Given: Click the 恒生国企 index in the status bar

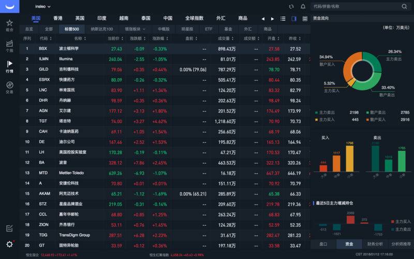Looking at the screenshot, I should pos(51,255).
